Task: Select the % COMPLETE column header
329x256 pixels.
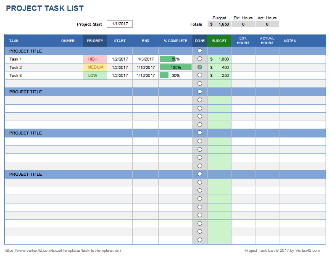Action: [x=175, y=41]
